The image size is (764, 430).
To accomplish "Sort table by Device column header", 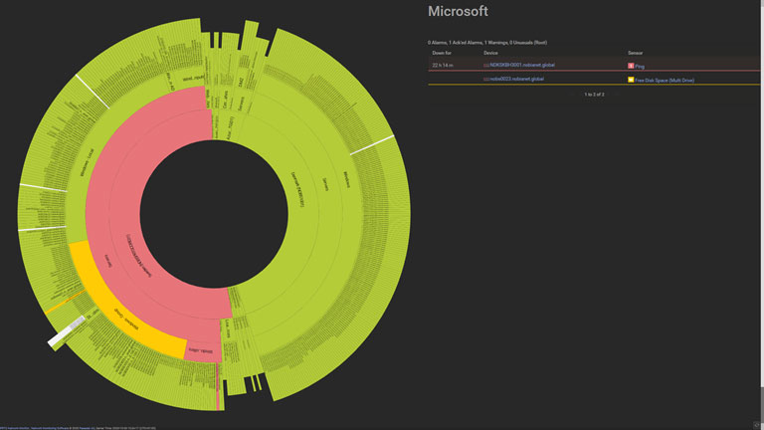I will click(x=490, y=52).
